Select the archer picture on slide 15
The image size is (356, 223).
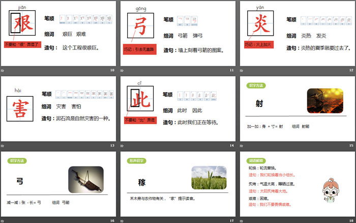324,101
